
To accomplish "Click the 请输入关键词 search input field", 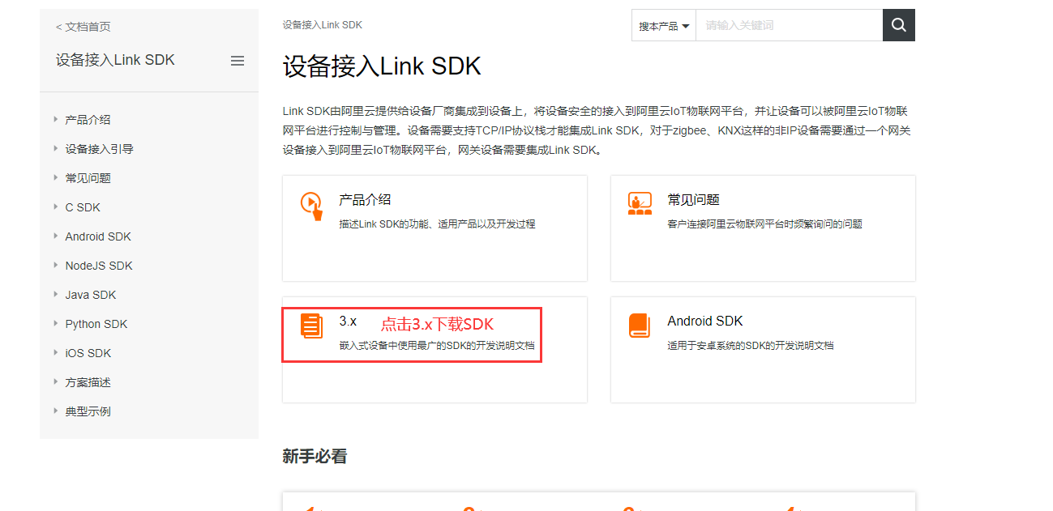I will [789, 26].
